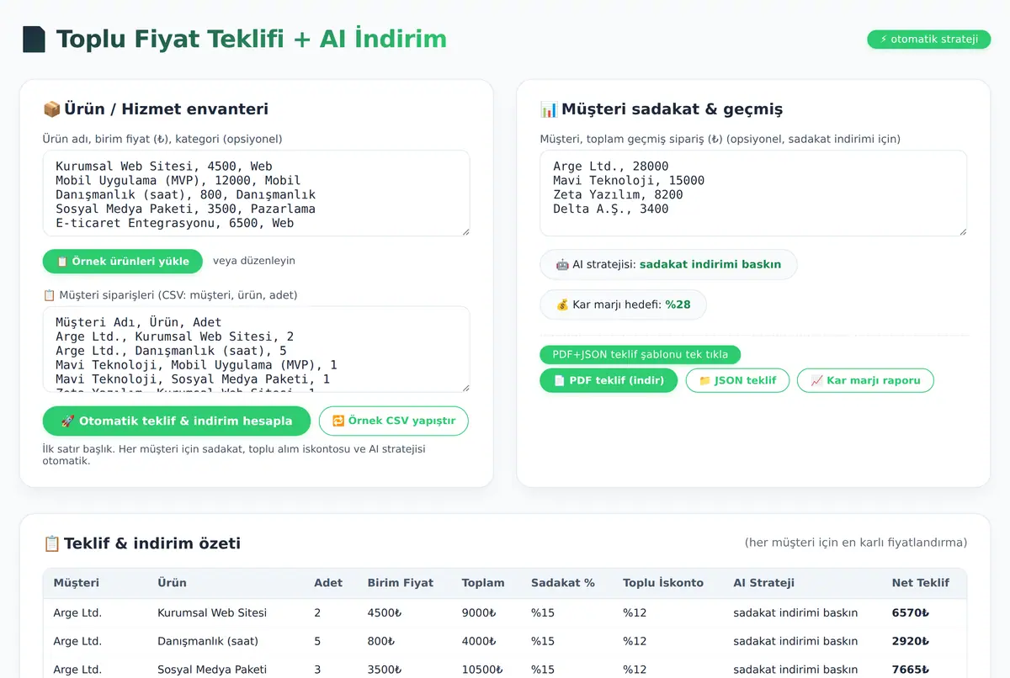Load sample products with Örnek ürünleri yükle
The height and width of the screenshot is (678, 1010).
pyautogui.click(x=123, y=261)
